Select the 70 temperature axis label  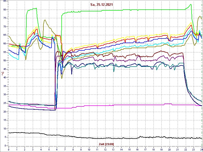click(4, 27)
